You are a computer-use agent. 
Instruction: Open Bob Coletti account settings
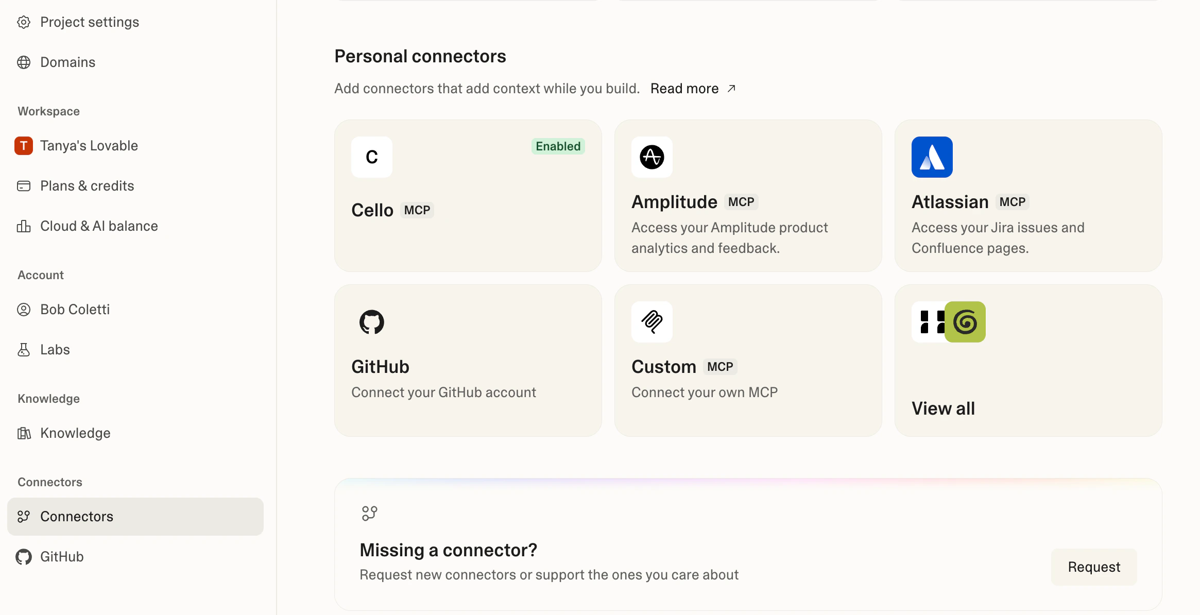coord(75,310)
